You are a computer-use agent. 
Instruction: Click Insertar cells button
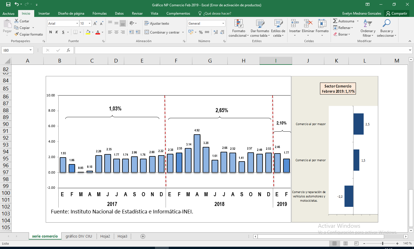(295, 28)
